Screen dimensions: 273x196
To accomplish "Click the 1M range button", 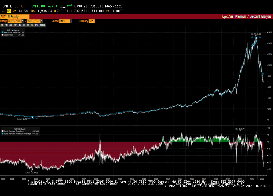I will (3, 25).
